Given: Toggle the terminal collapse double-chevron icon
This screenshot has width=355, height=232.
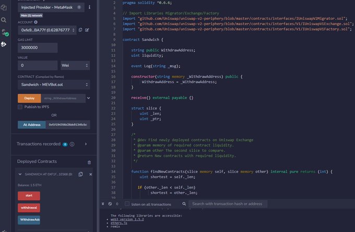Looking at the screenshot, I should pos(103,204).
